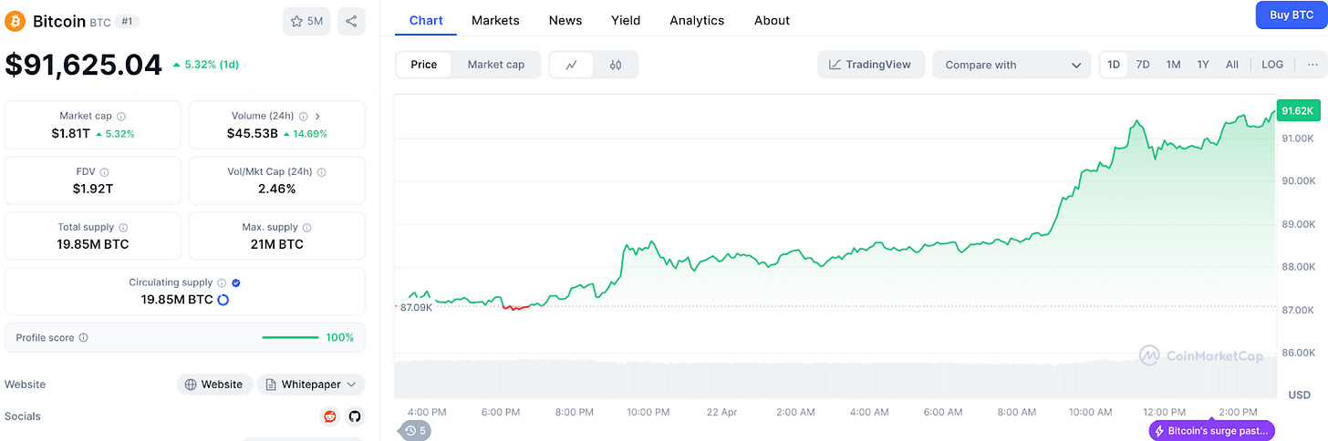The width and height of the screenshot is (1328, 441).
Task: Open the Analytics tab
Action: pyautogui.click(x=697, y=20)
